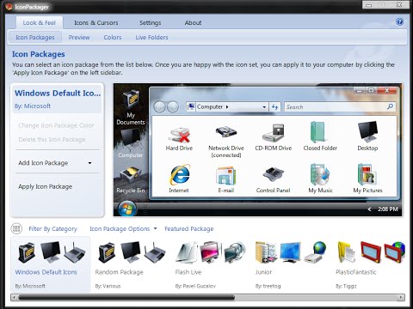Viewport: 413px width, 309px height.
Task: Switch to the Live Folders sub-tab
Action: [x=151, y=38]
